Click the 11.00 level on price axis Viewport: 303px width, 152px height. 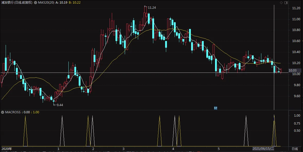[296, 19]
